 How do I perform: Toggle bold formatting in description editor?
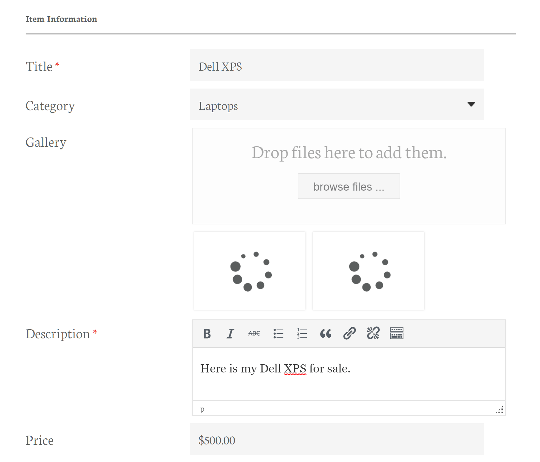coord(207,334)
